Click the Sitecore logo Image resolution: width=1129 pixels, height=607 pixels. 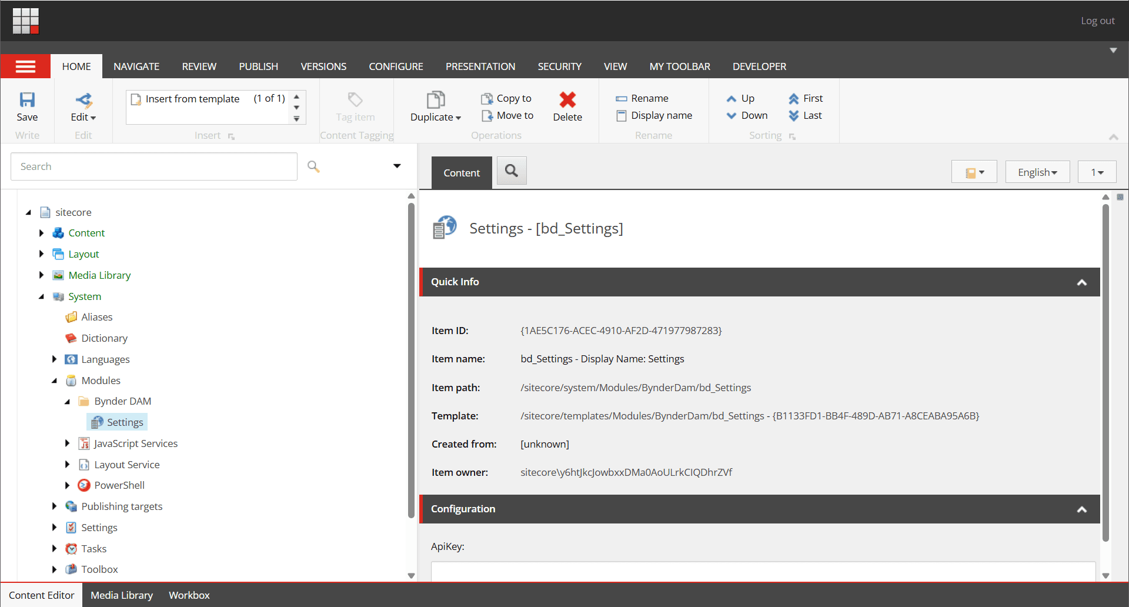click(25, 21)
